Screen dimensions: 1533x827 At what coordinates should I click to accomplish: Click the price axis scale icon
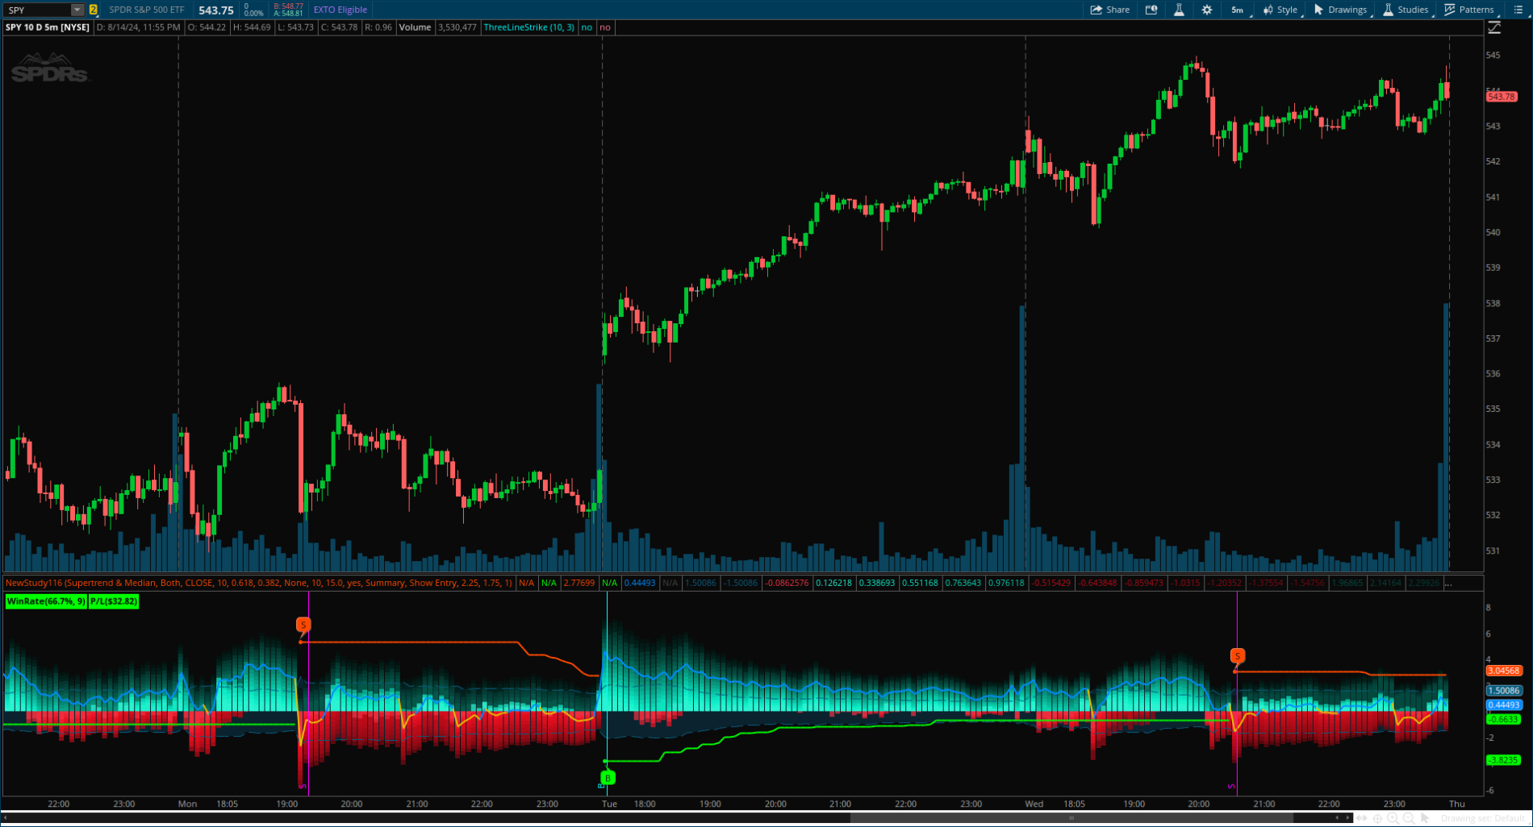pyautogui.click(x=1494, y=27)
